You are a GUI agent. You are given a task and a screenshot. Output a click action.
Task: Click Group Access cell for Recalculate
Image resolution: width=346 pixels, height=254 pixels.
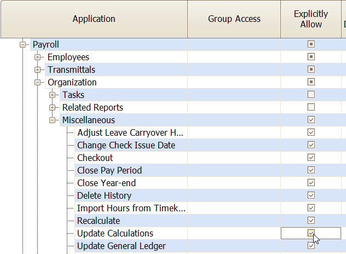pos(234,221)
